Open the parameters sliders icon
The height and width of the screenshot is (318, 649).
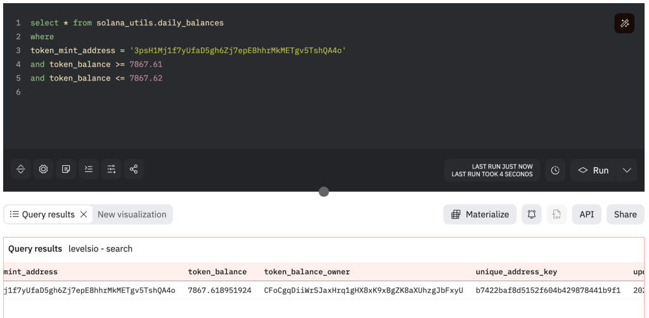[112, 170]
